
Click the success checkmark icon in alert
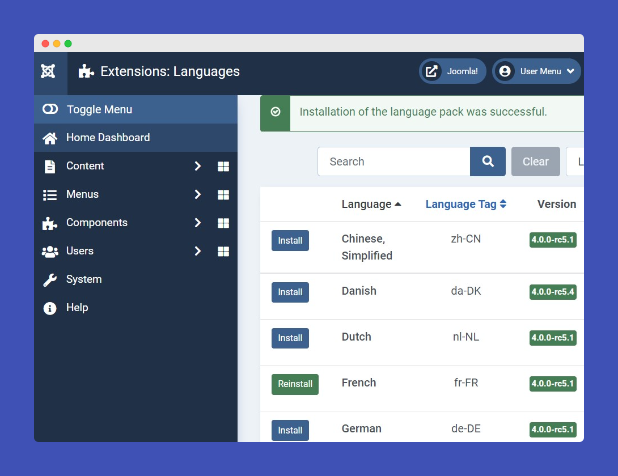click(276, 112)
